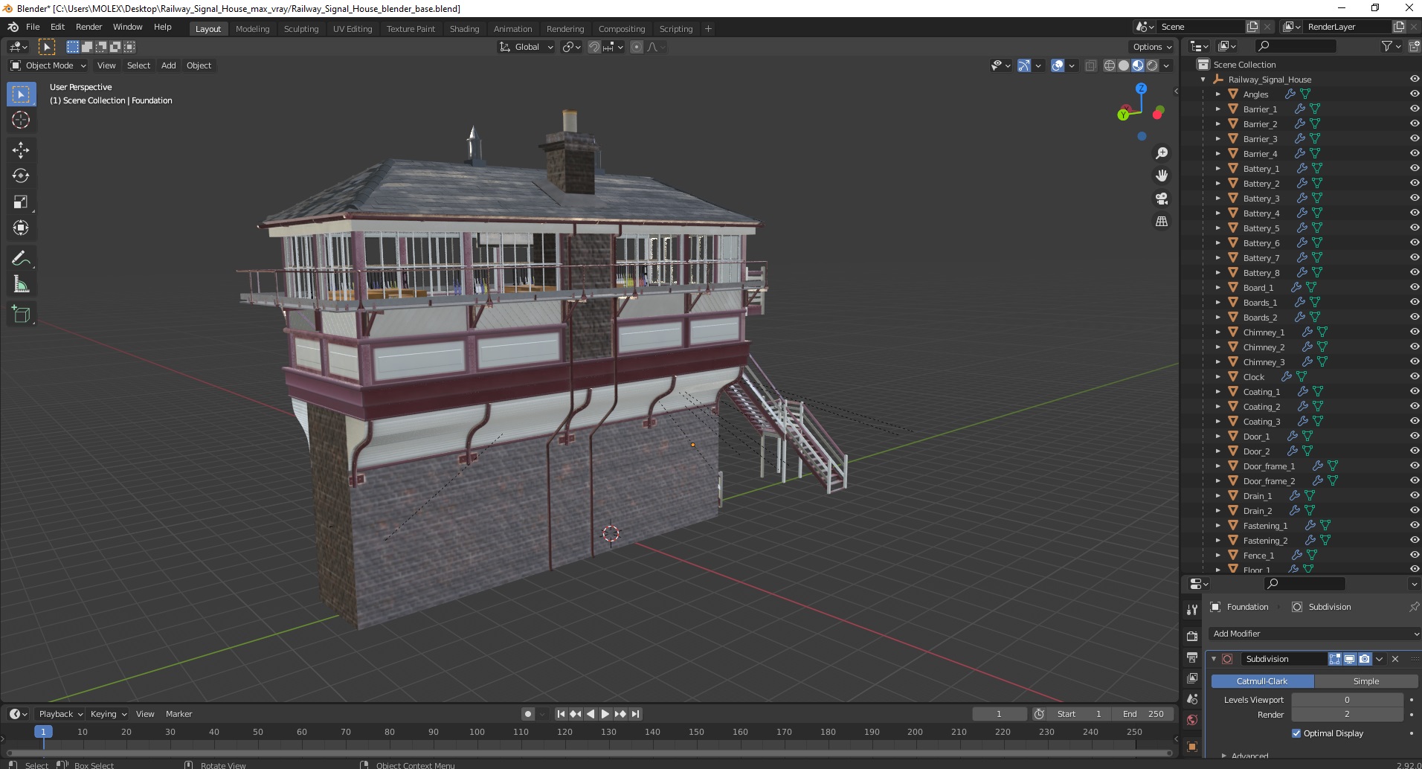Switch to Wireframe viewport shading
This screenshot has height=769, width=1422.
1110,65
